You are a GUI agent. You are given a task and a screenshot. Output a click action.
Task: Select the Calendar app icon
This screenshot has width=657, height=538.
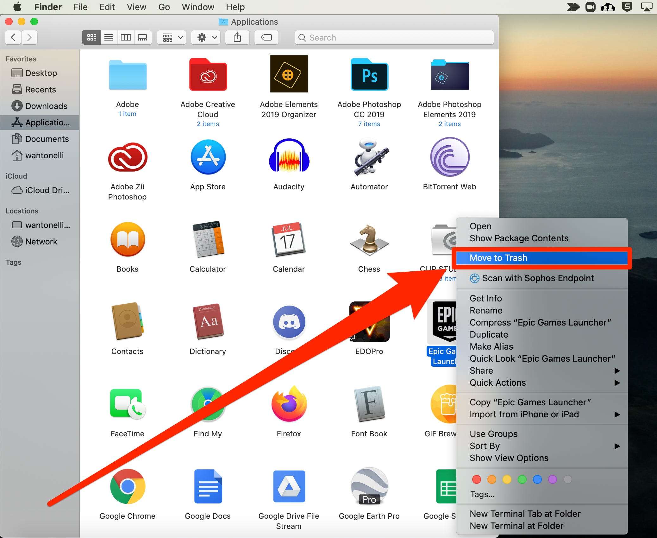[x=289, y=239]
